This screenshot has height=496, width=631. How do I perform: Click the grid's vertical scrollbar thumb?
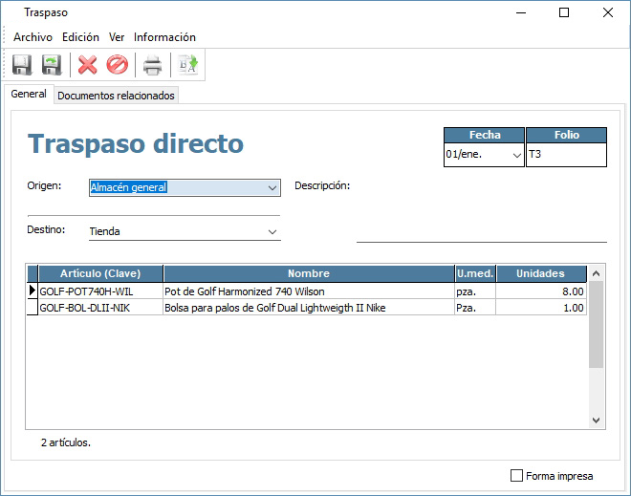(596, 325)
